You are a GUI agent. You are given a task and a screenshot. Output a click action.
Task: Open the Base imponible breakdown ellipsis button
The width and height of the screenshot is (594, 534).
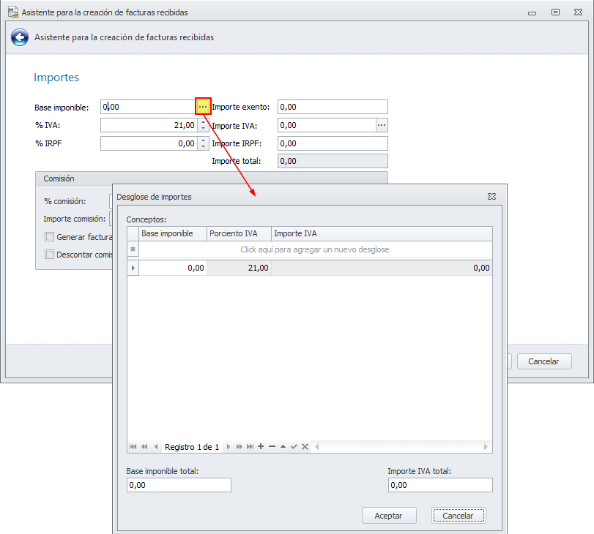tap(203, 107)
